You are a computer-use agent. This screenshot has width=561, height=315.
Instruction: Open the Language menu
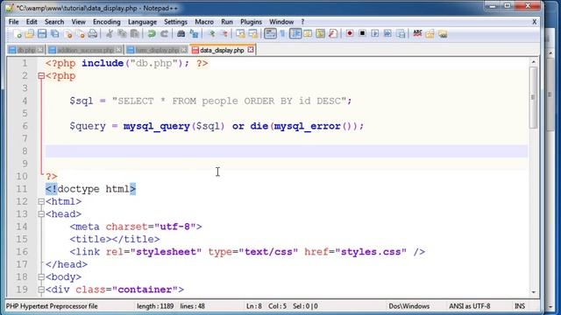(142, 22)
